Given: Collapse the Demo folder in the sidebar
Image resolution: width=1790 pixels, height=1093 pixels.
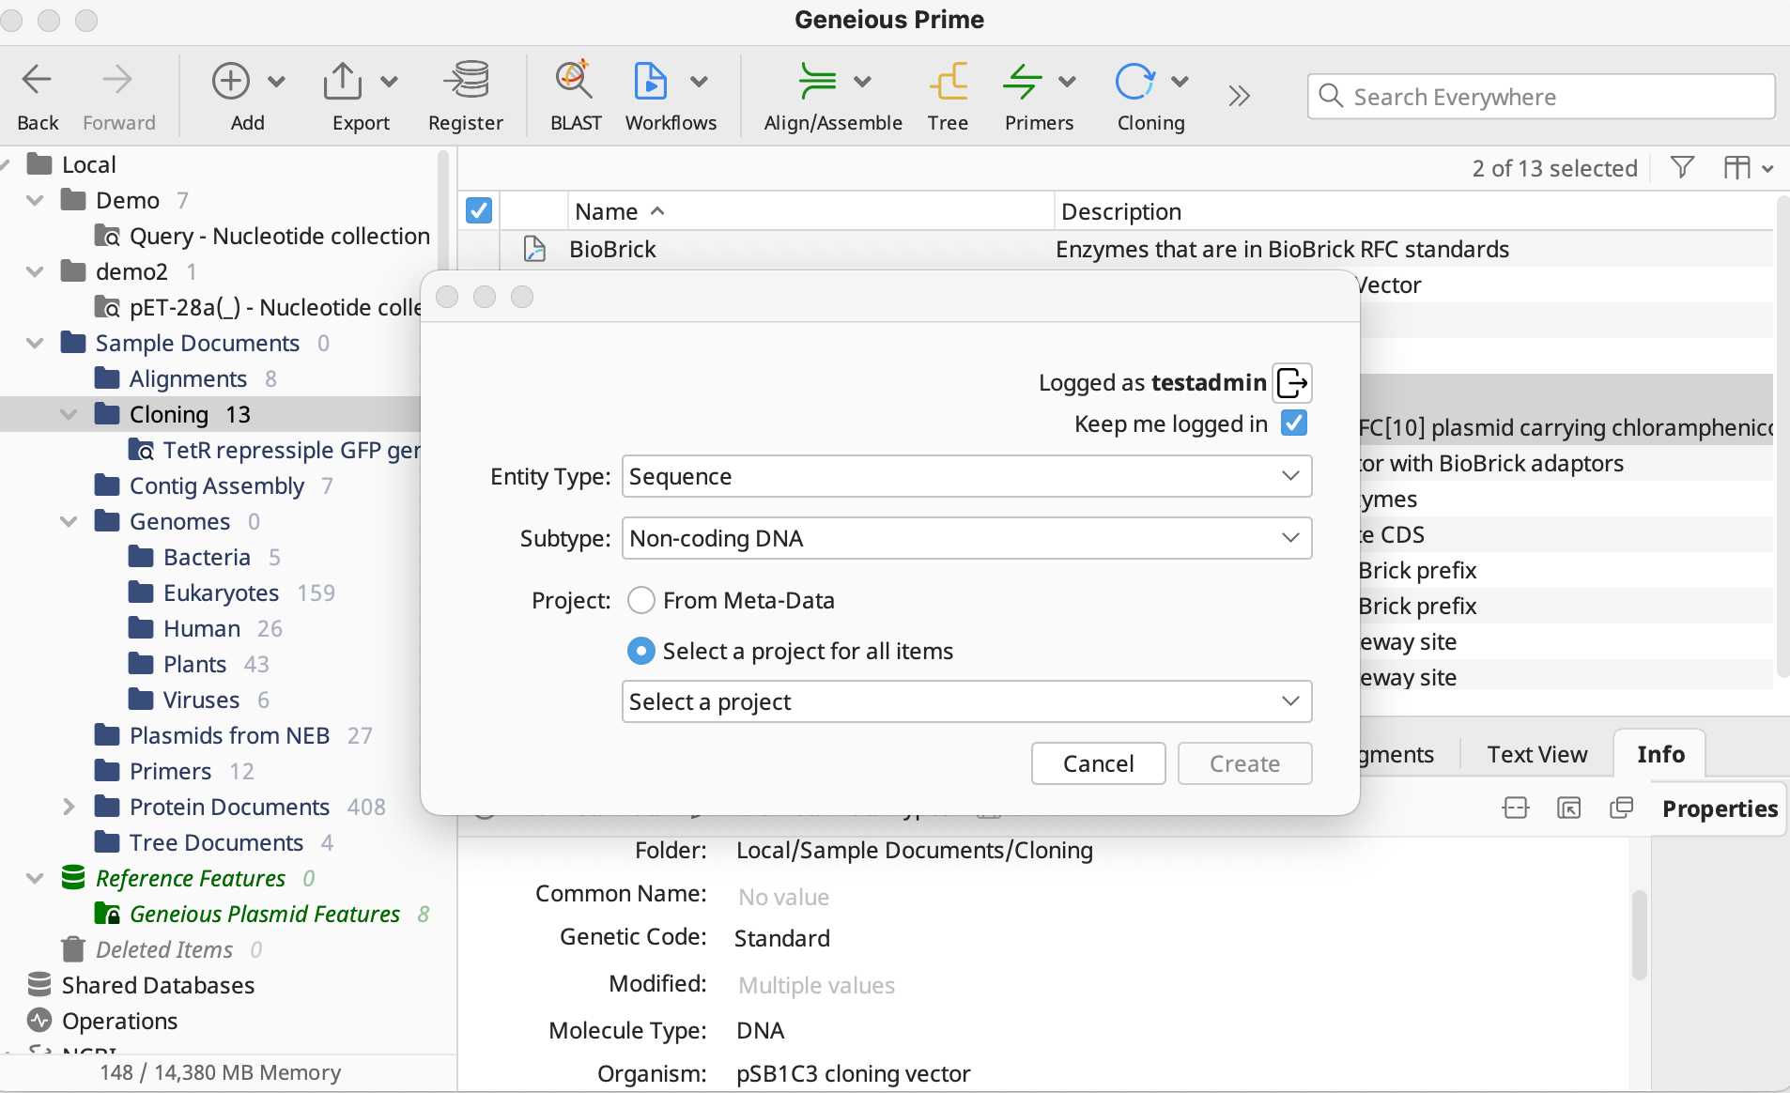Looking at the screenshot, I should point(35,199).
